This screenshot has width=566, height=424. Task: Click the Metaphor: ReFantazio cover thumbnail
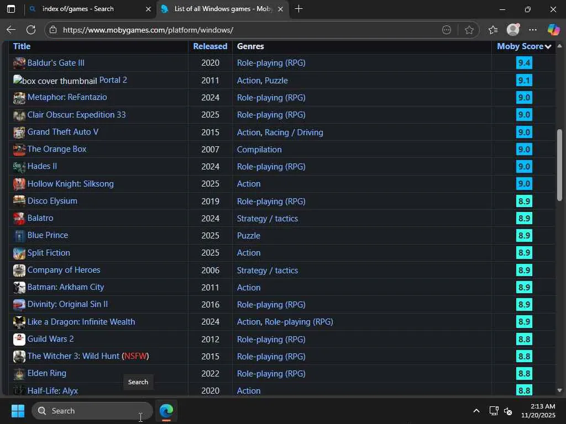point(19,97)
